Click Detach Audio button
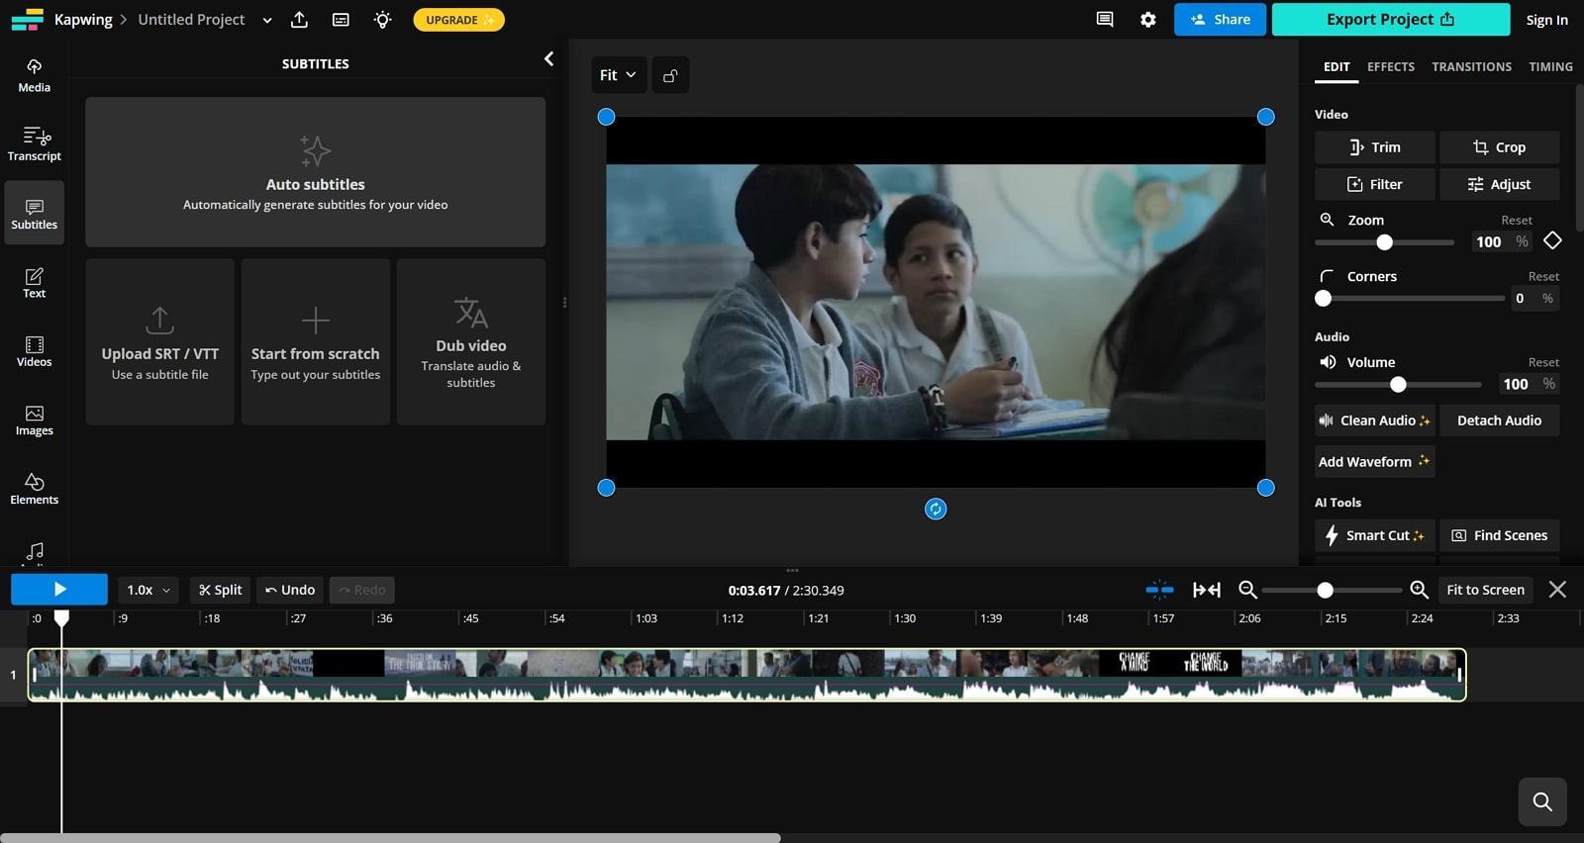 tap(1500, 421)
